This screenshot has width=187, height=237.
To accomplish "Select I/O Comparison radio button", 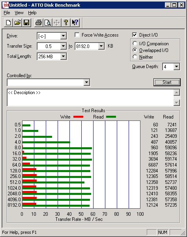I will click(135, 44).
